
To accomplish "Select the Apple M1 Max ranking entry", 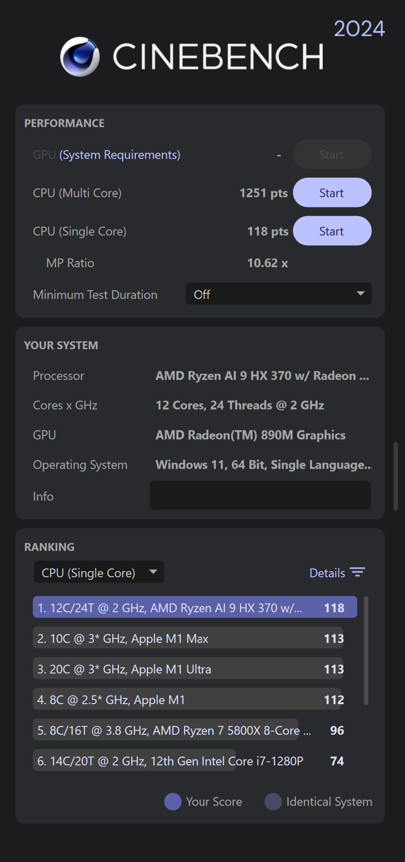I will pyautogui.click(x=188, y=638).
